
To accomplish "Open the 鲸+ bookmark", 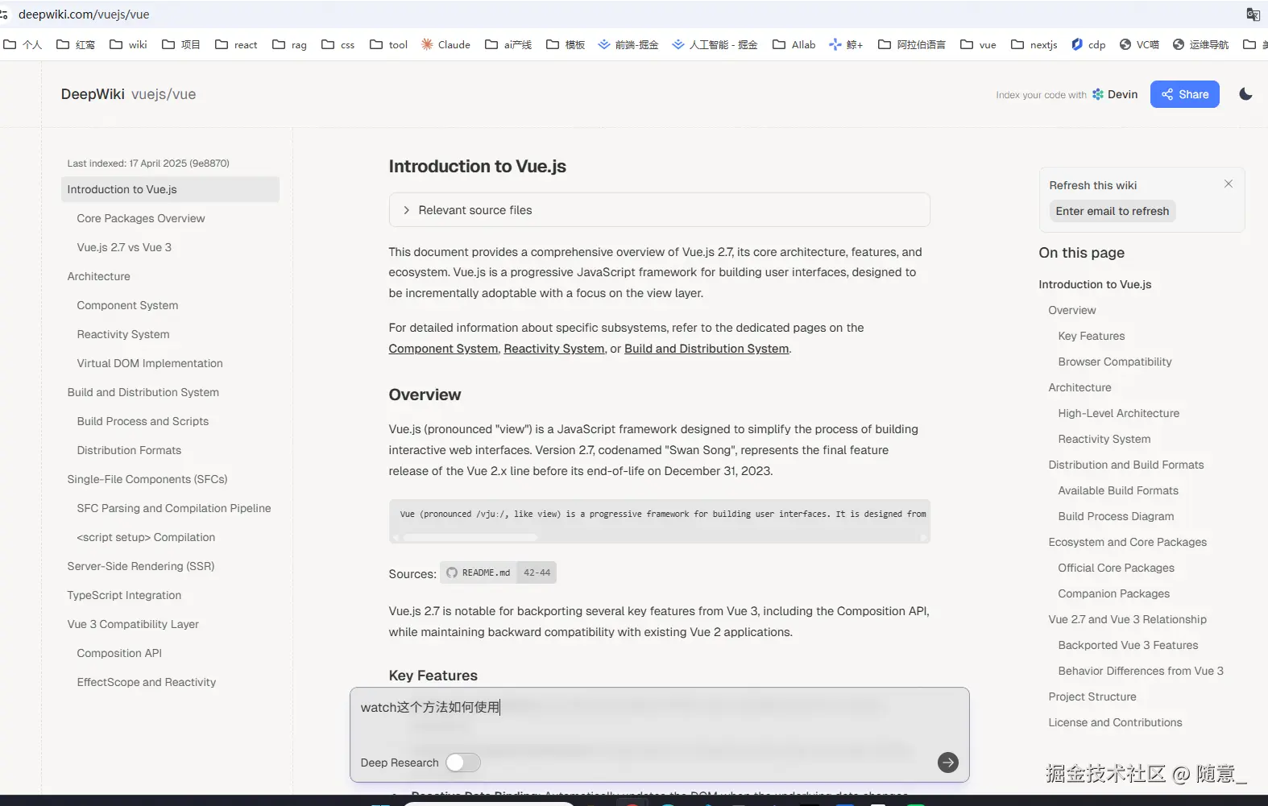I will [846, 45].
